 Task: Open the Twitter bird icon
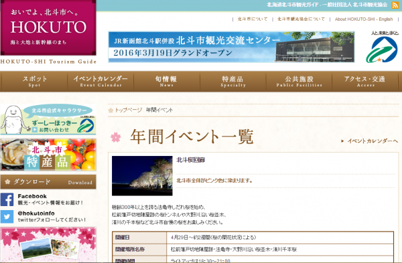click(x=7, y=217)
